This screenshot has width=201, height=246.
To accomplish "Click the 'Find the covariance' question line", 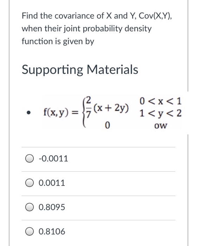I will click(x=97, y=16).
